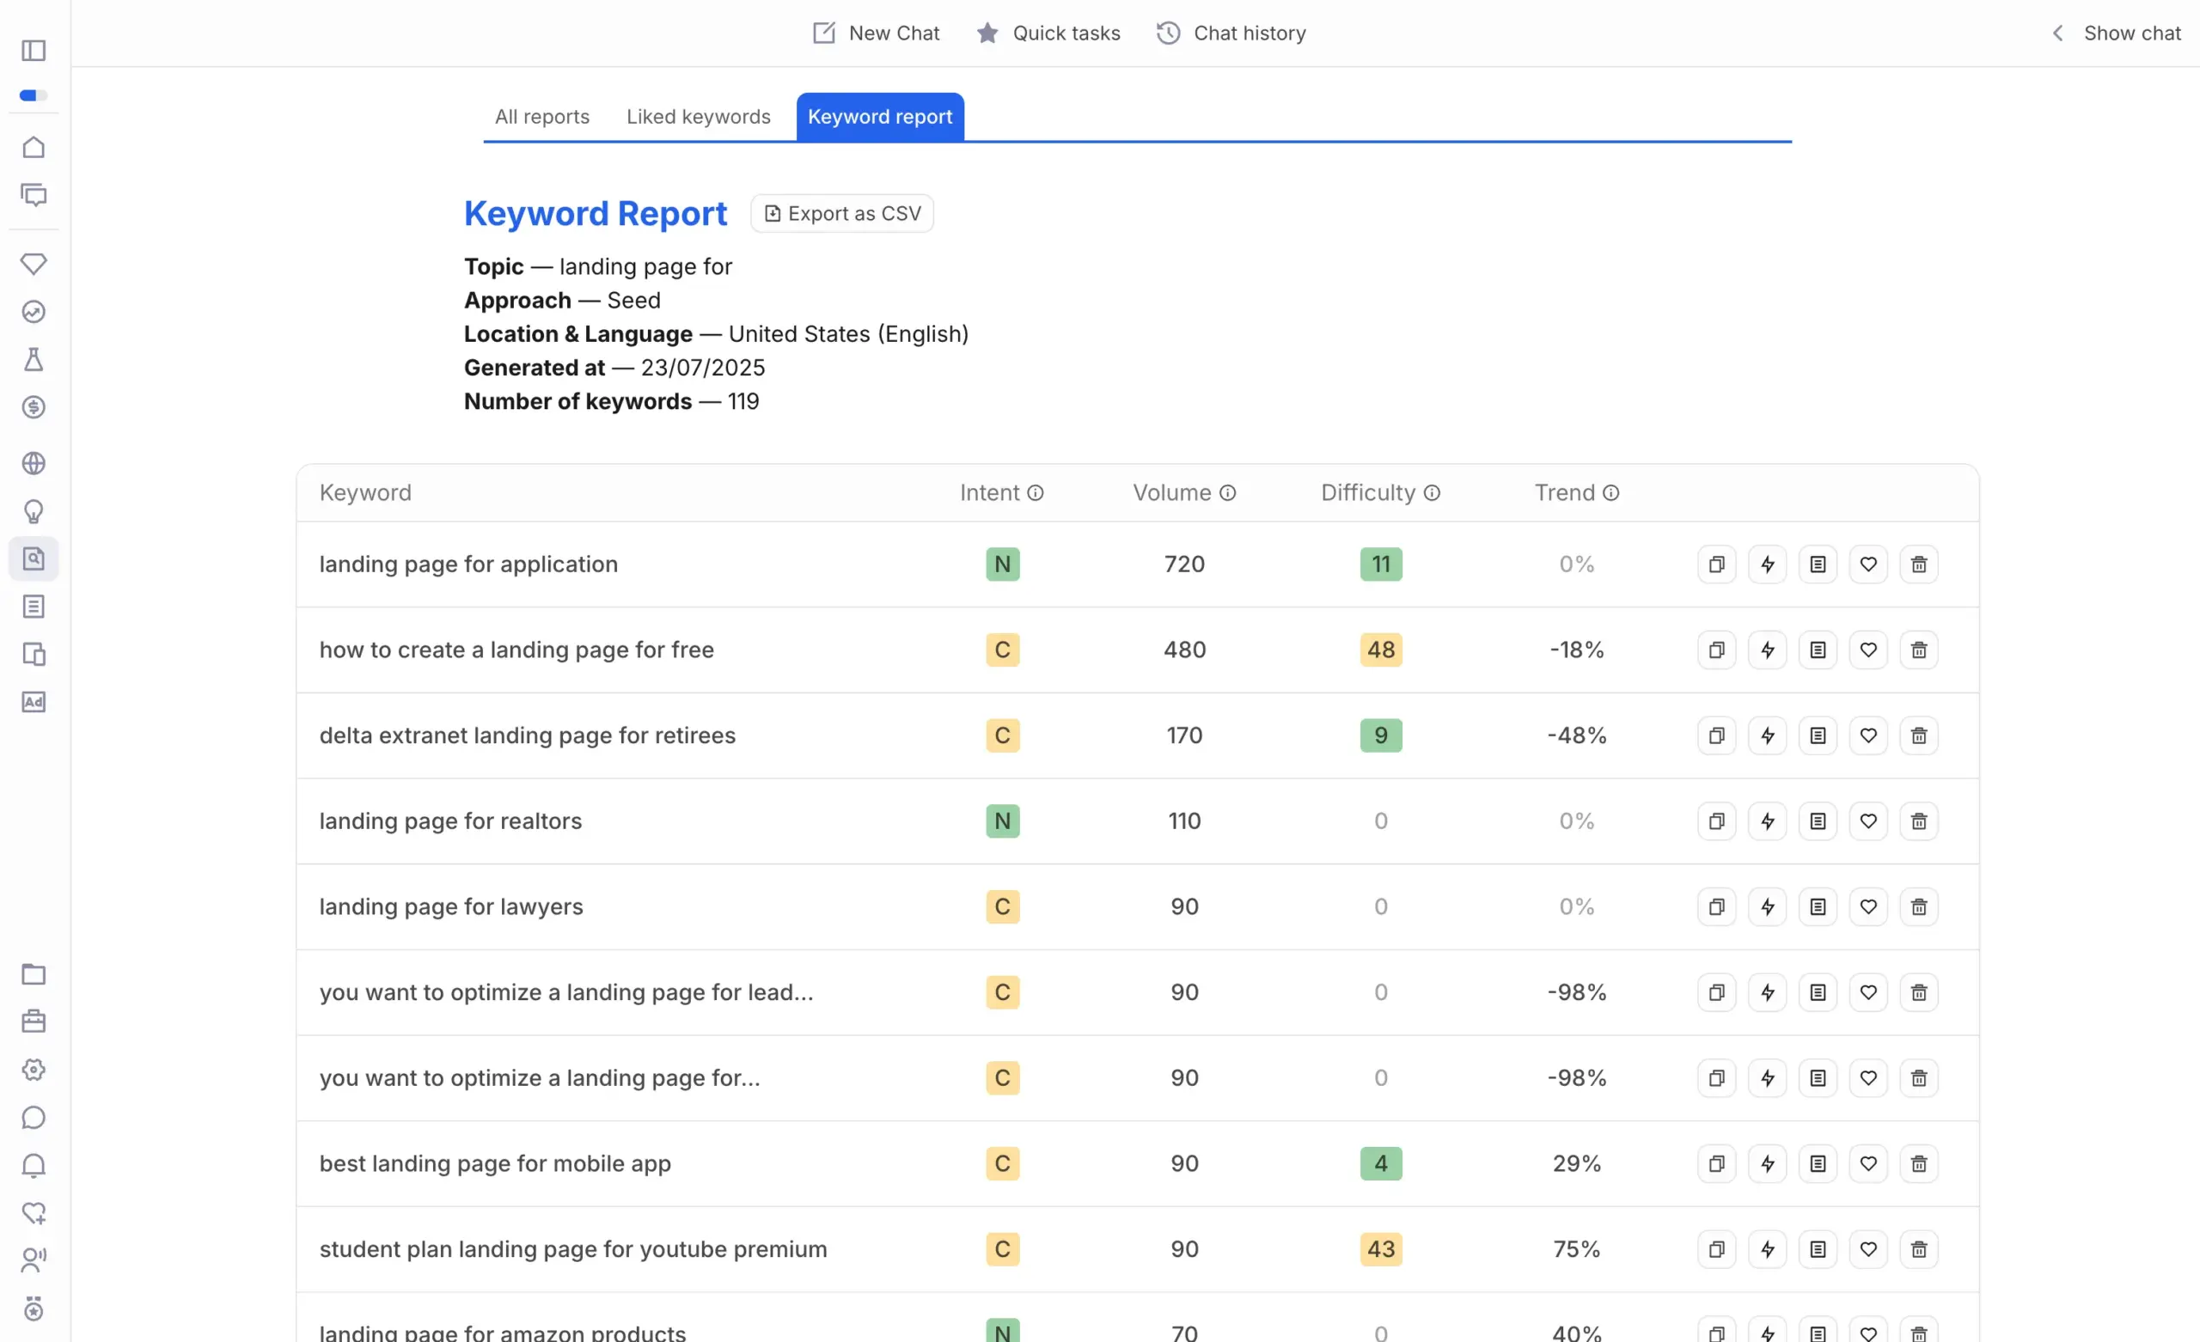Image resolution: width=2200 pixels, height=1342 pixels.
Task: Run the lightning quick action for 'landing page for lawyers'
Action: click(x=1767, y=906)
